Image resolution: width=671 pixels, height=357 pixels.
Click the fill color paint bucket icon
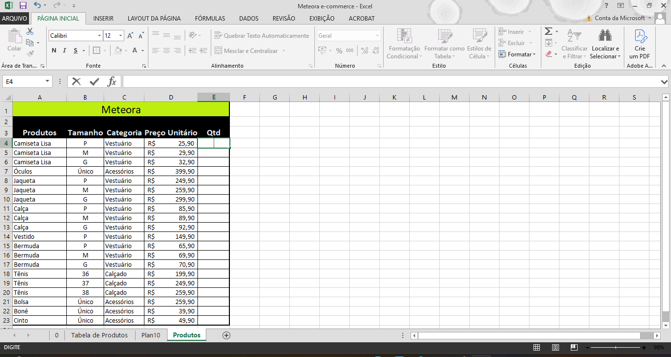[x=118, y=51]
